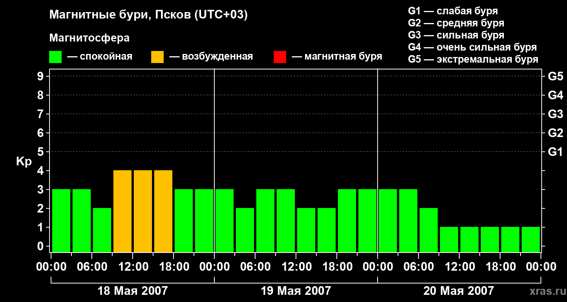Click the last green bar on 20 May

click(x=531, y=239)
